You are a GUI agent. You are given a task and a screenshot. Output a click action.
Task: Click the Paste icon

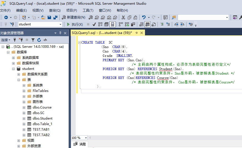click(x=135, y=17)
